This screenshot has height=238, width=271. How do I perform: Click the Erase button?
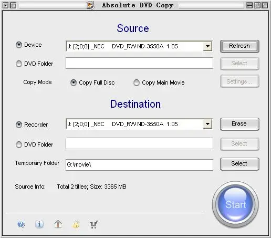[x=239, y=124]
